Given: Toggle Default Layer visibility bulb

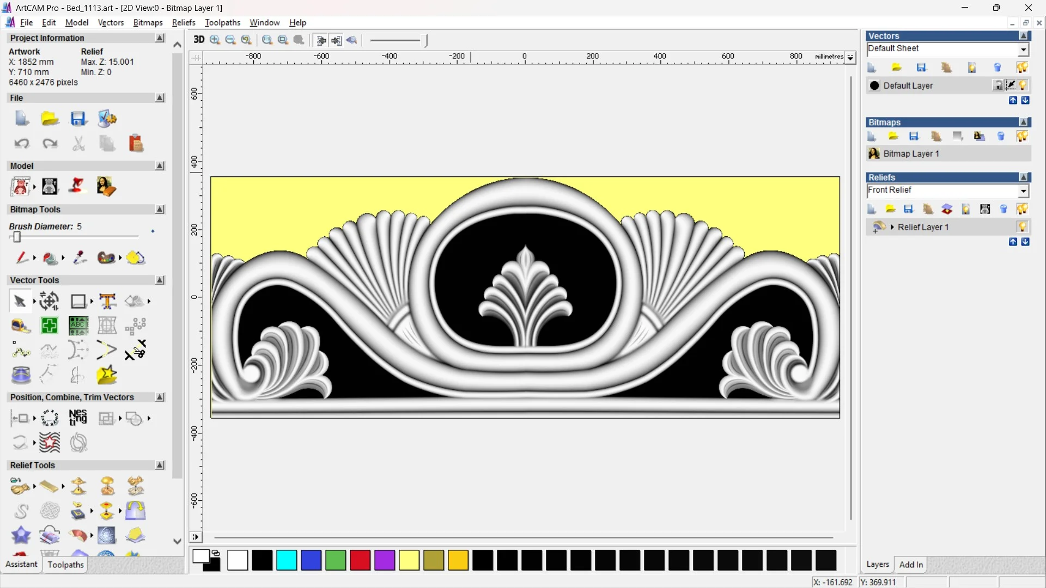Looking at the screenshot, I should pyautogui.click(x=1023, y=85).
